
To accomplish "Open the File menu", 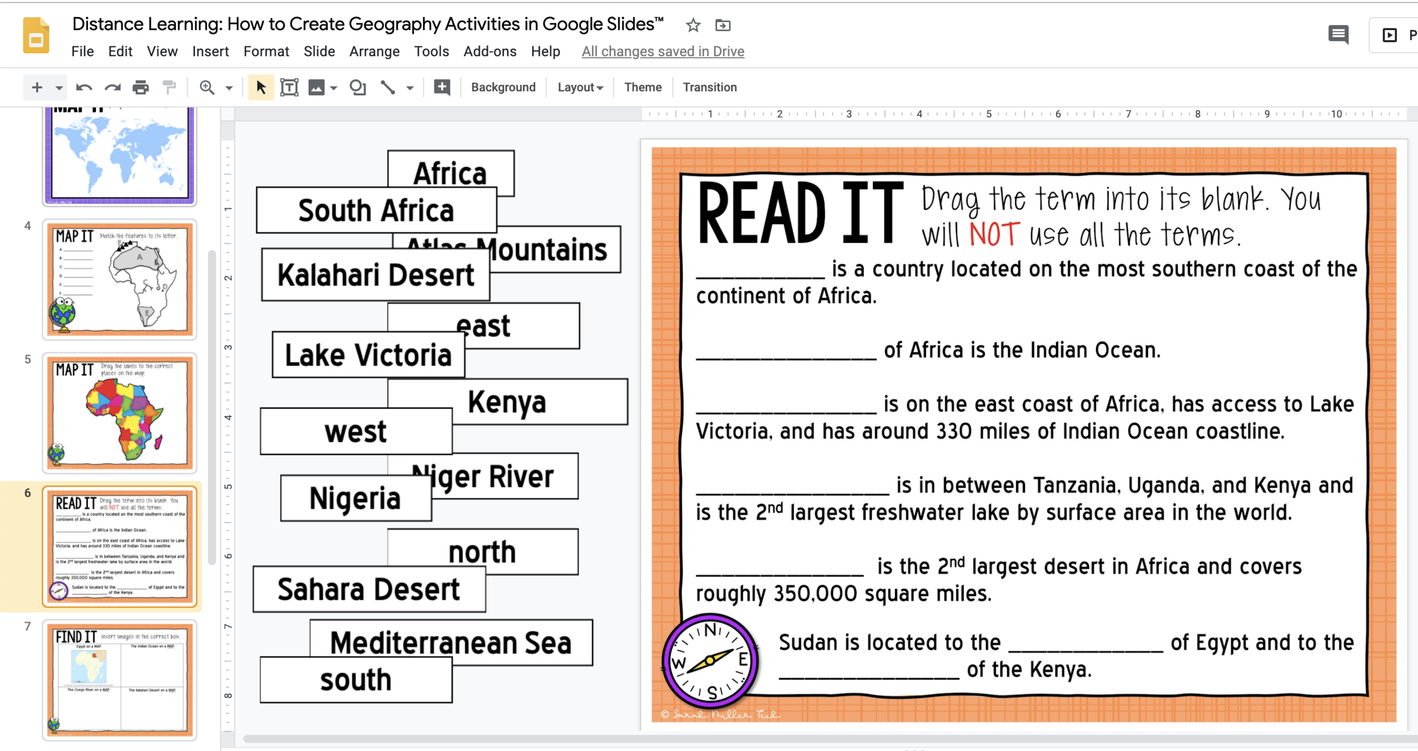I will pyautogui.click(x=82, y=52).
